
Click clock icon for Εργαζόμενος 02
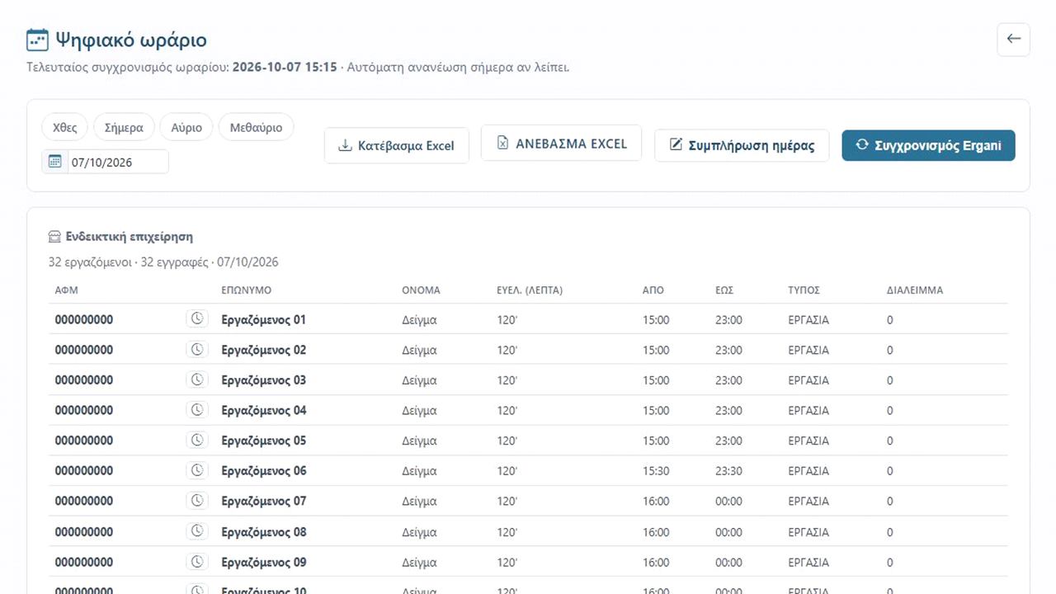tap(197, 350)
